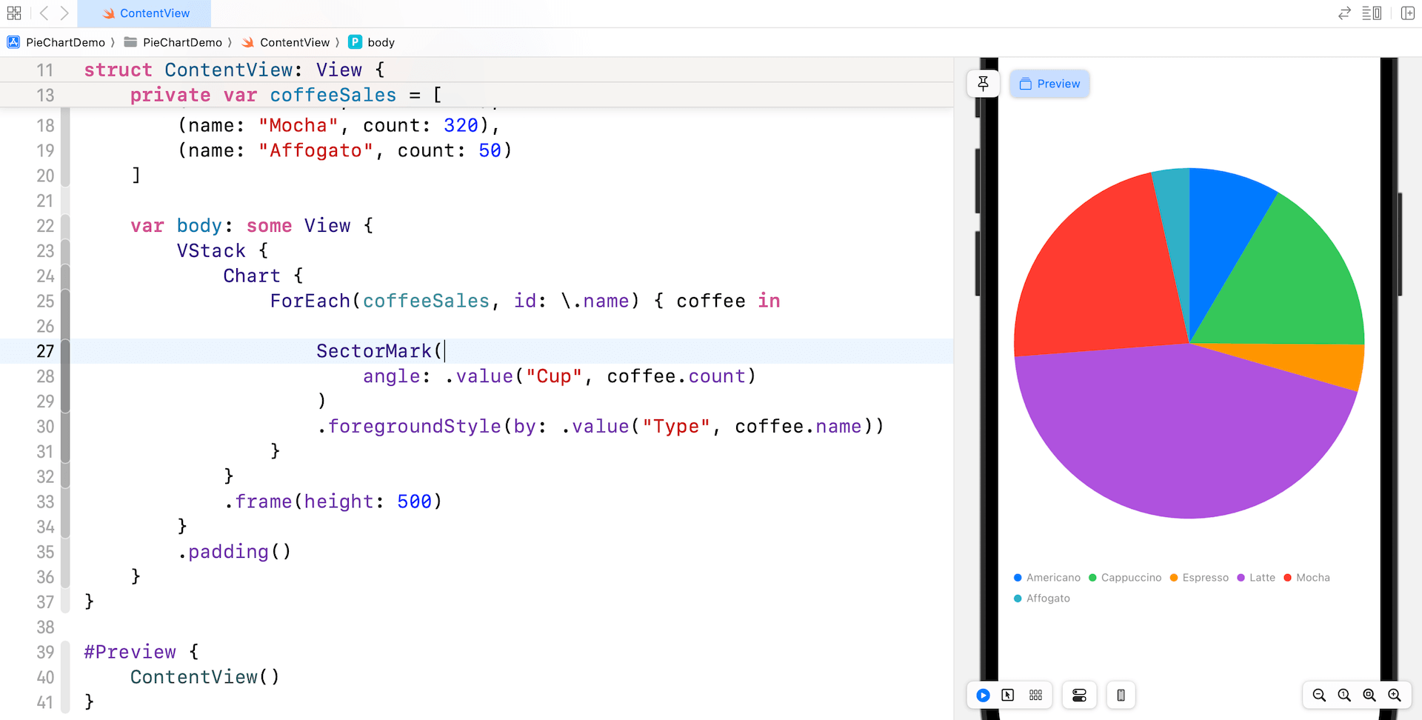This screenshot has width=1422, height=720.
Task: Open canvas device settings
Action: [1079, 695]
